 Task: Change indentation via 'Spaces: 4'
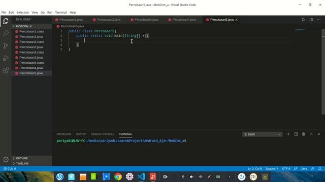tap(272, 169)
